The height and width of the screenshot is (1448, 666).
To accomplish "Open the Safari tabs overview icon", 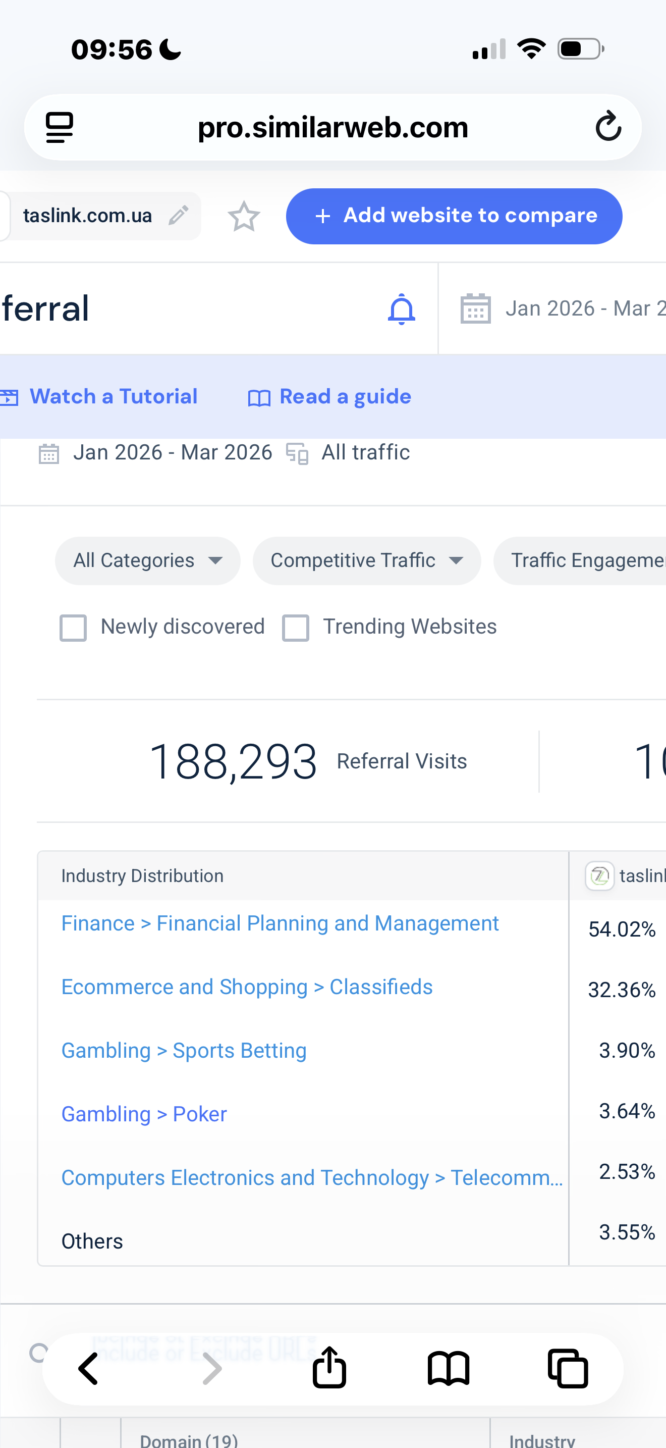I will [x=567, y=1368].
